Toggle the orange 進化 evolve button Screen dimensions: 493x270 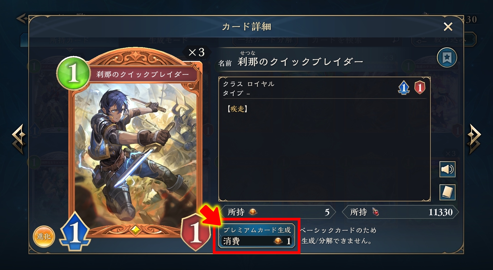click(44, 236)
